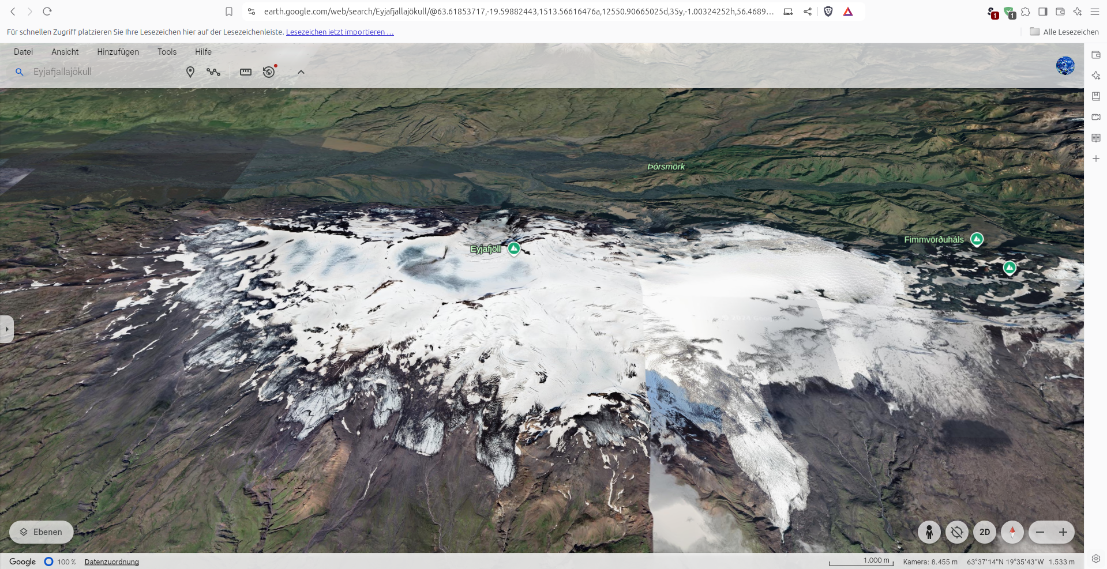Switch the map view to 2D
The height and width of the screenshot is (569, 1107).
click(985, 532)
